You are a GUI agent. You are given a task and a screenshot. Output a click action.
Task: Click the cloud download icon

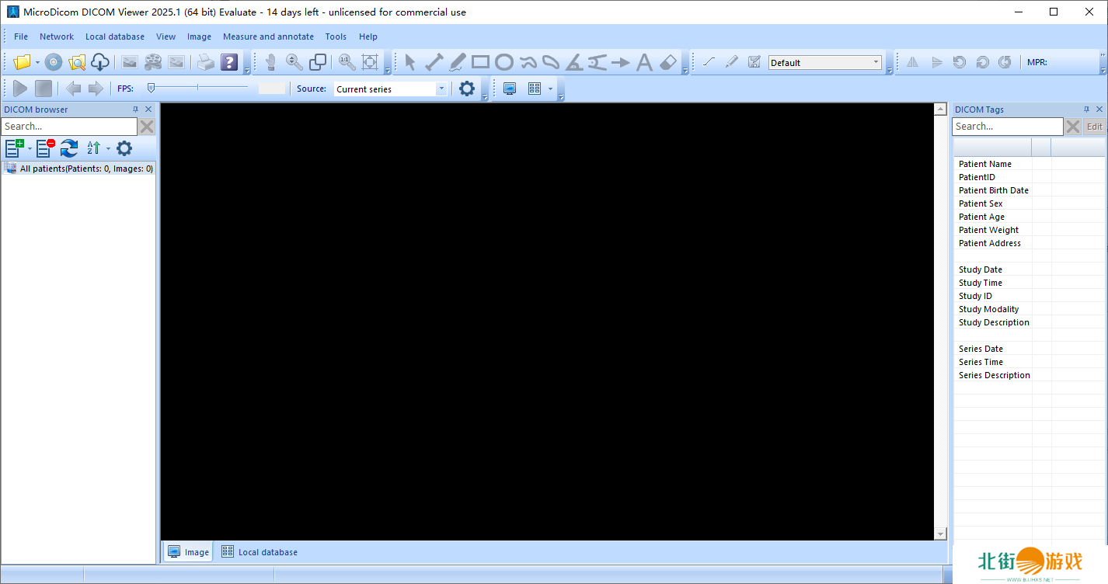[x=99, y=63]
